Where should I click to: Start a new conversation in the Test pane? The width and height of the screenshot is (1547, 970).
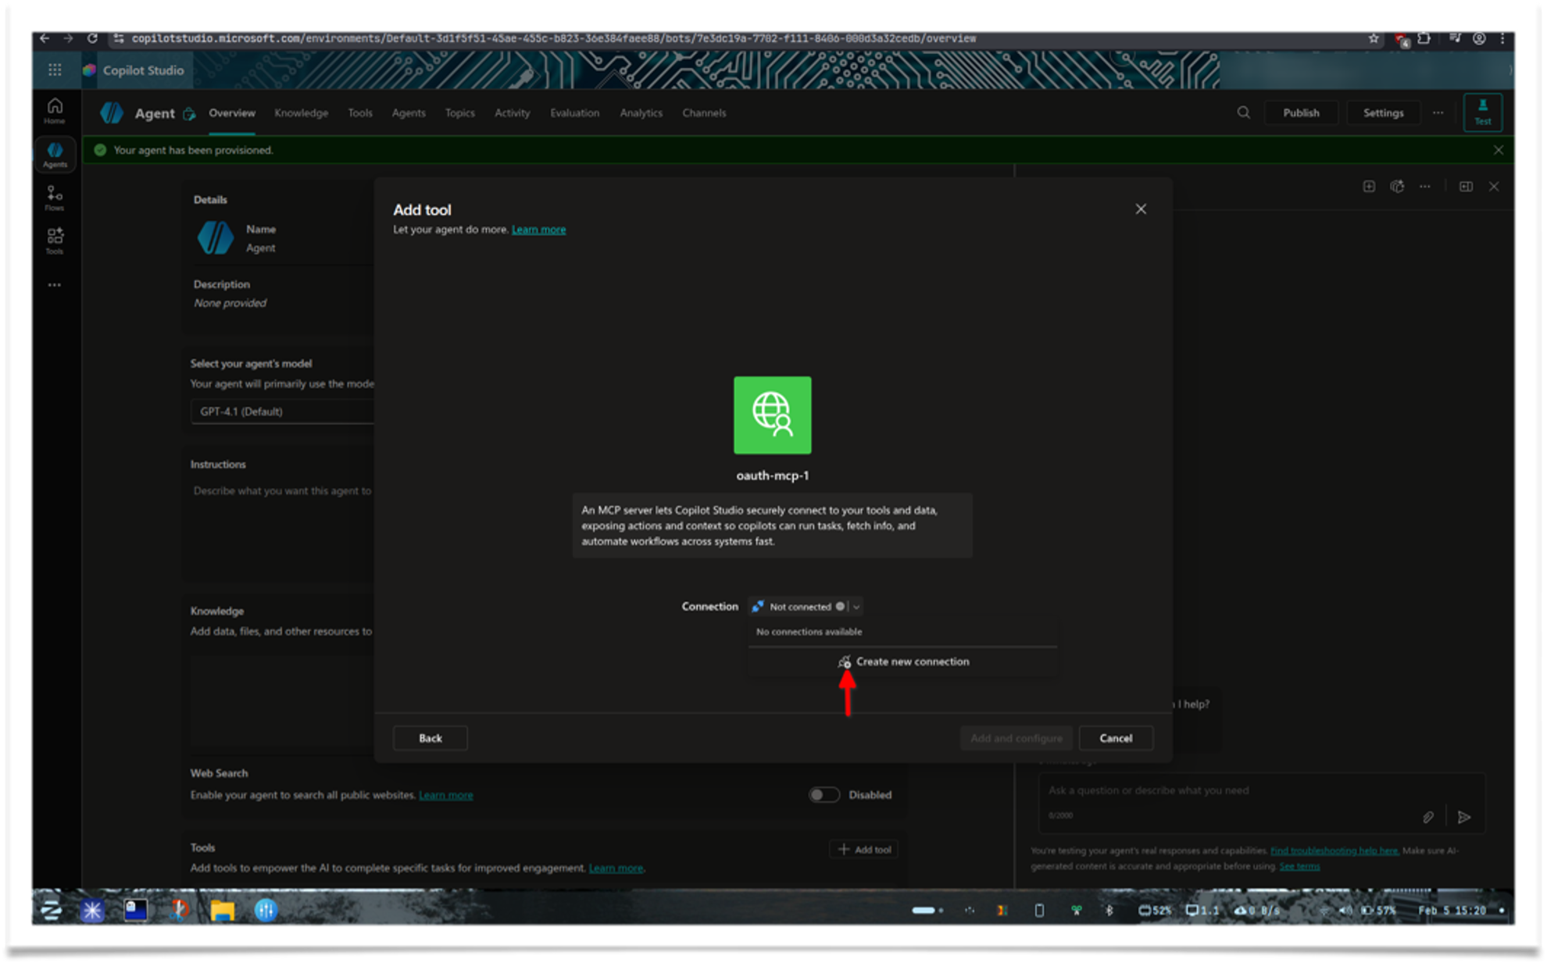pos(1369,187)
